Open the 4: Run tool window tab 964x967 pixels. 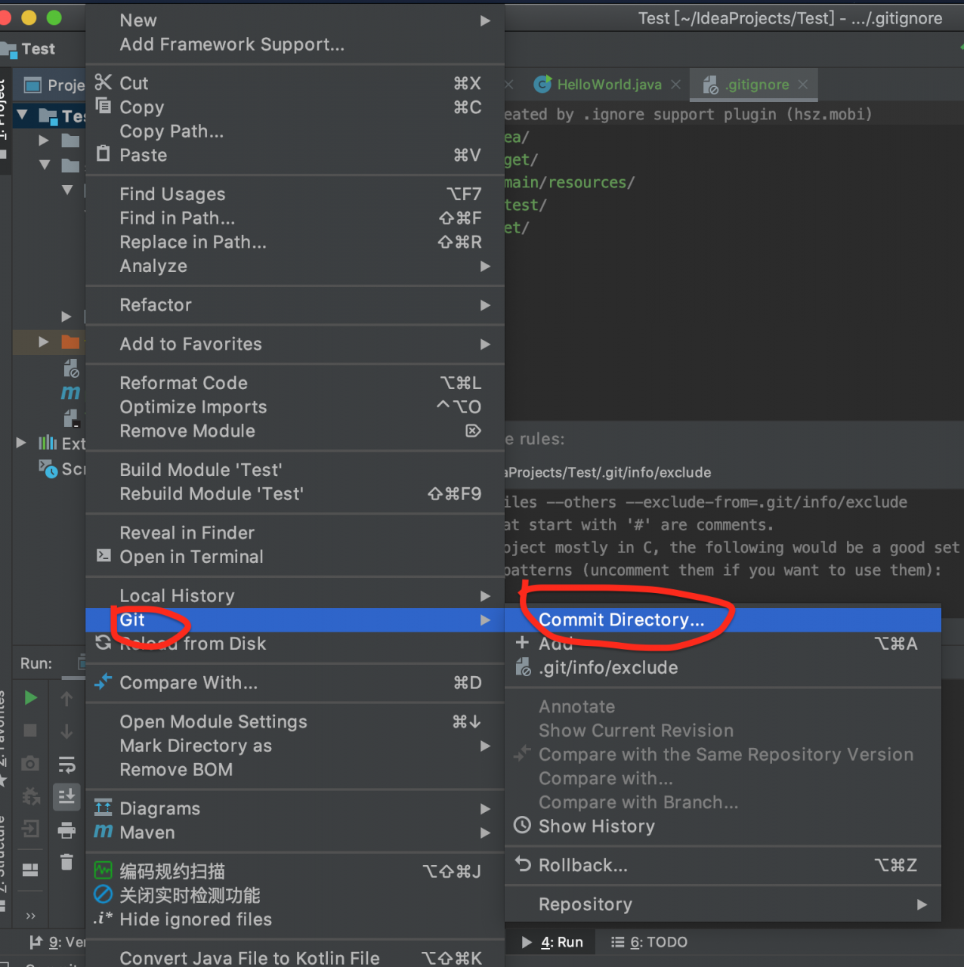click(x=553, y=942)
